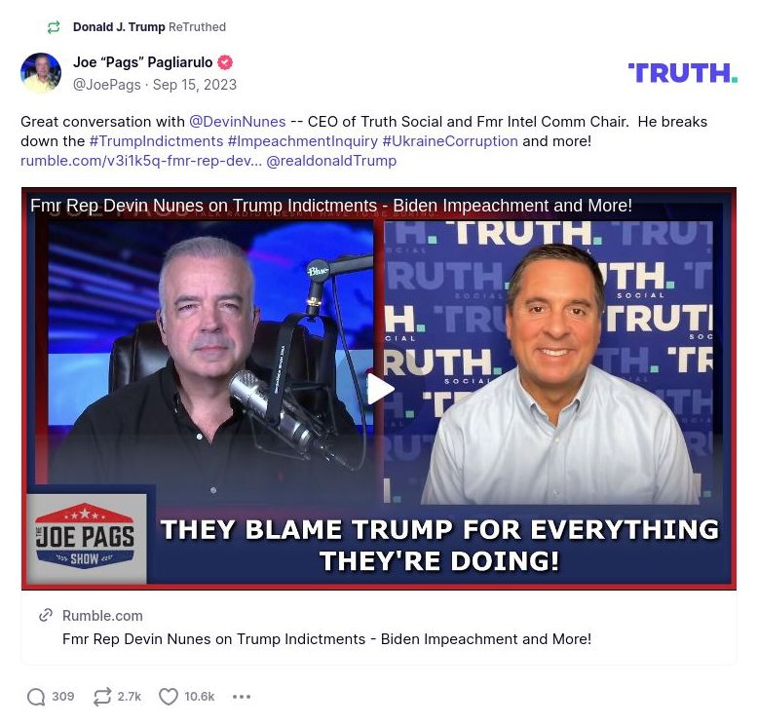Open the rumble.com video link
Screen dimensions: 758x726
click(141, 161)
